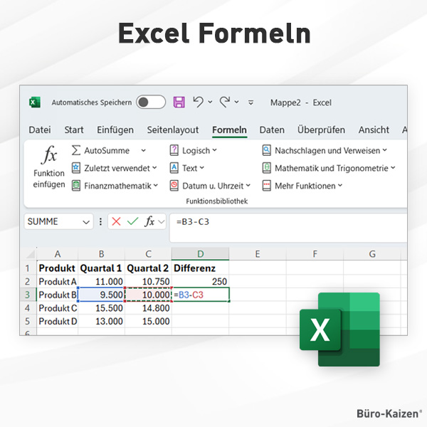The height and width of the screenshot is (427, 427).
Task: Expand the Datum u. Uhrzeit dropdown arrow
Action: point(248,186)
